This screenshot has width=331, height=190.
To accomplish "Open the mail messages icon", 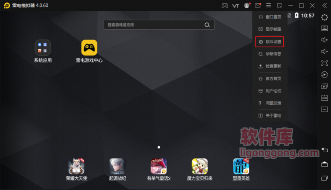I will click(258, 5).
